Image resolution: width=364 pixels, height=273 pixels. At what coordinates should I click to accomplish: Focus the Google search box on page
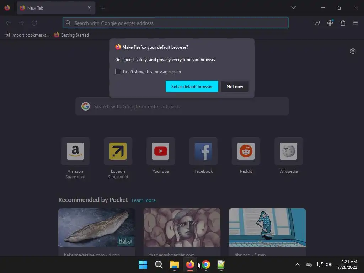(182, 106)
